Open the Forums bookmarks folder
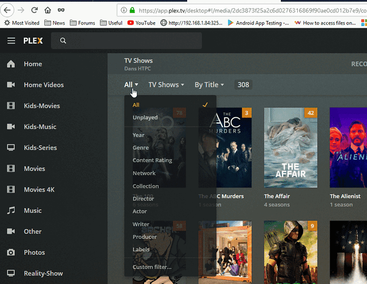This screenshot has height=284, width=367. click(82, 23)
